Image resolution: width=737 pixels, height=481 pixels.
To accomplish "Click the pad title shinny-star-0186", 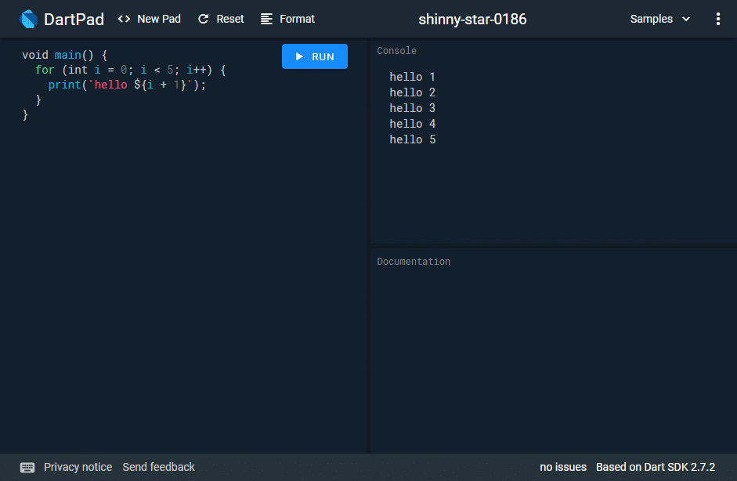I will pyautogui.click(x=472, y=18).
